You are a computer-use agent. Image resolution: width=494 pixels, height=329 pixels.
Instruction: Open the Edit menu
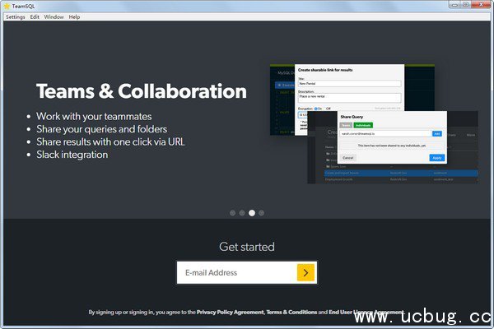coord(35,16)
